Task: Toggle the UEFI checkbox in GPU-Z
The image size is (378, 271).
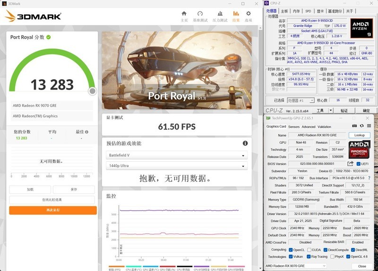Action: [x=359, y=164]
